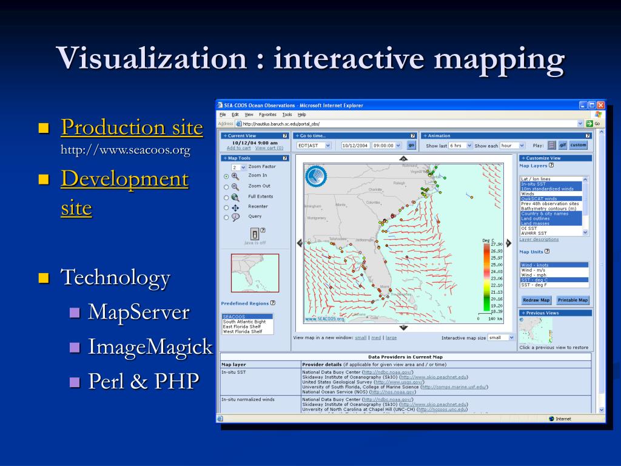The image size is (621, 466).
Task: Click the Windows flag logo in browser
Action: [x=598, y=115]
